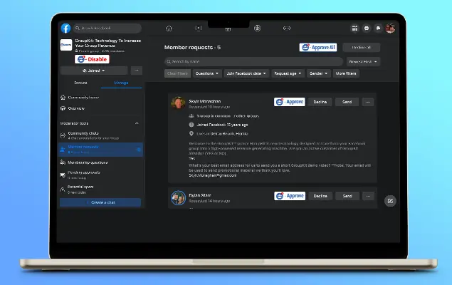Select Member requests in sidebar
452x285 pixels.
(100, 150)
